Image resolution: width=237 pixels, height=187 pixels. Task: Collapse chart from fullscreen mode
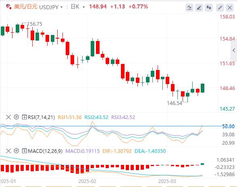[220, 7]
